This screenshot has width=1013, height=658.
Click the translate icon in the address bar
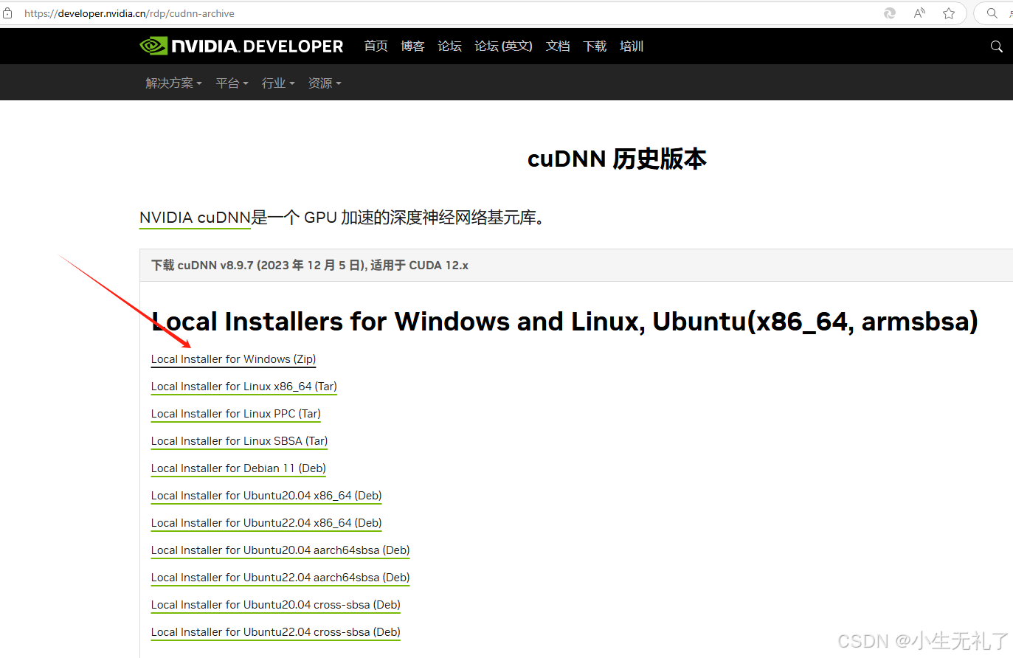pos(889,13)
